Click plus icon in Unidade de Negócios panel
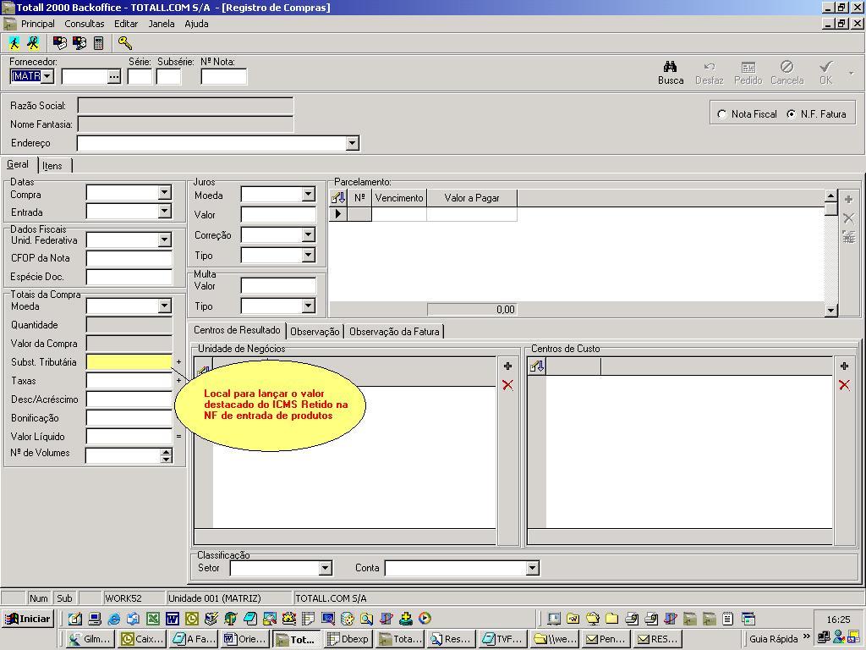The height and width of the screenshot is (650, 866). [x=507, y=366]
